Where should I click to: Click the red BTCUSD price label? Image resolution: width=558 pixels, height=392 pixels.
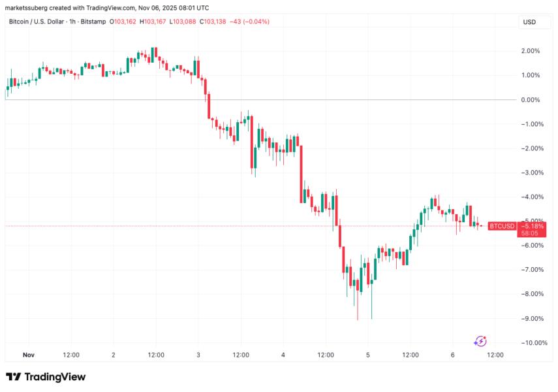pyautogui.click(x=501, y=225)
